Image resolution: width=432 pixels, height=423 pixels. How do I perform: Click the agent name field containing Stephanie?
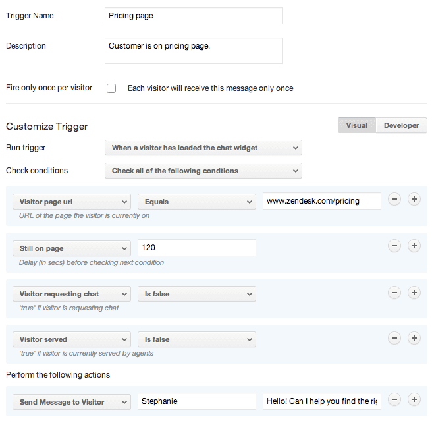coord(196,402)
